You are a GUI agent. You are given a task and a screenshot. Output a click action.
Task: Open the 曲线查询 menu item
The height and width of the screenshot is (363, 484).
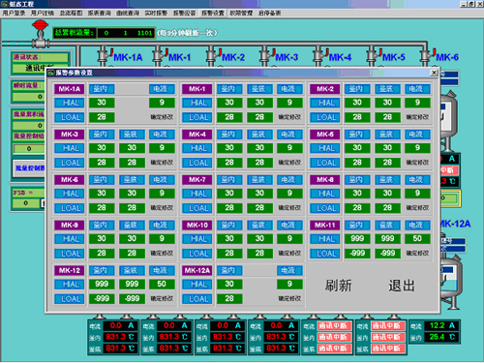128,14
